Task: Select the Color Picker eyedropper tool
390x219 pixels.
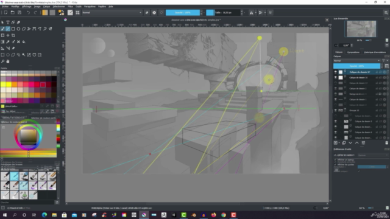Action: pos(8,42)
